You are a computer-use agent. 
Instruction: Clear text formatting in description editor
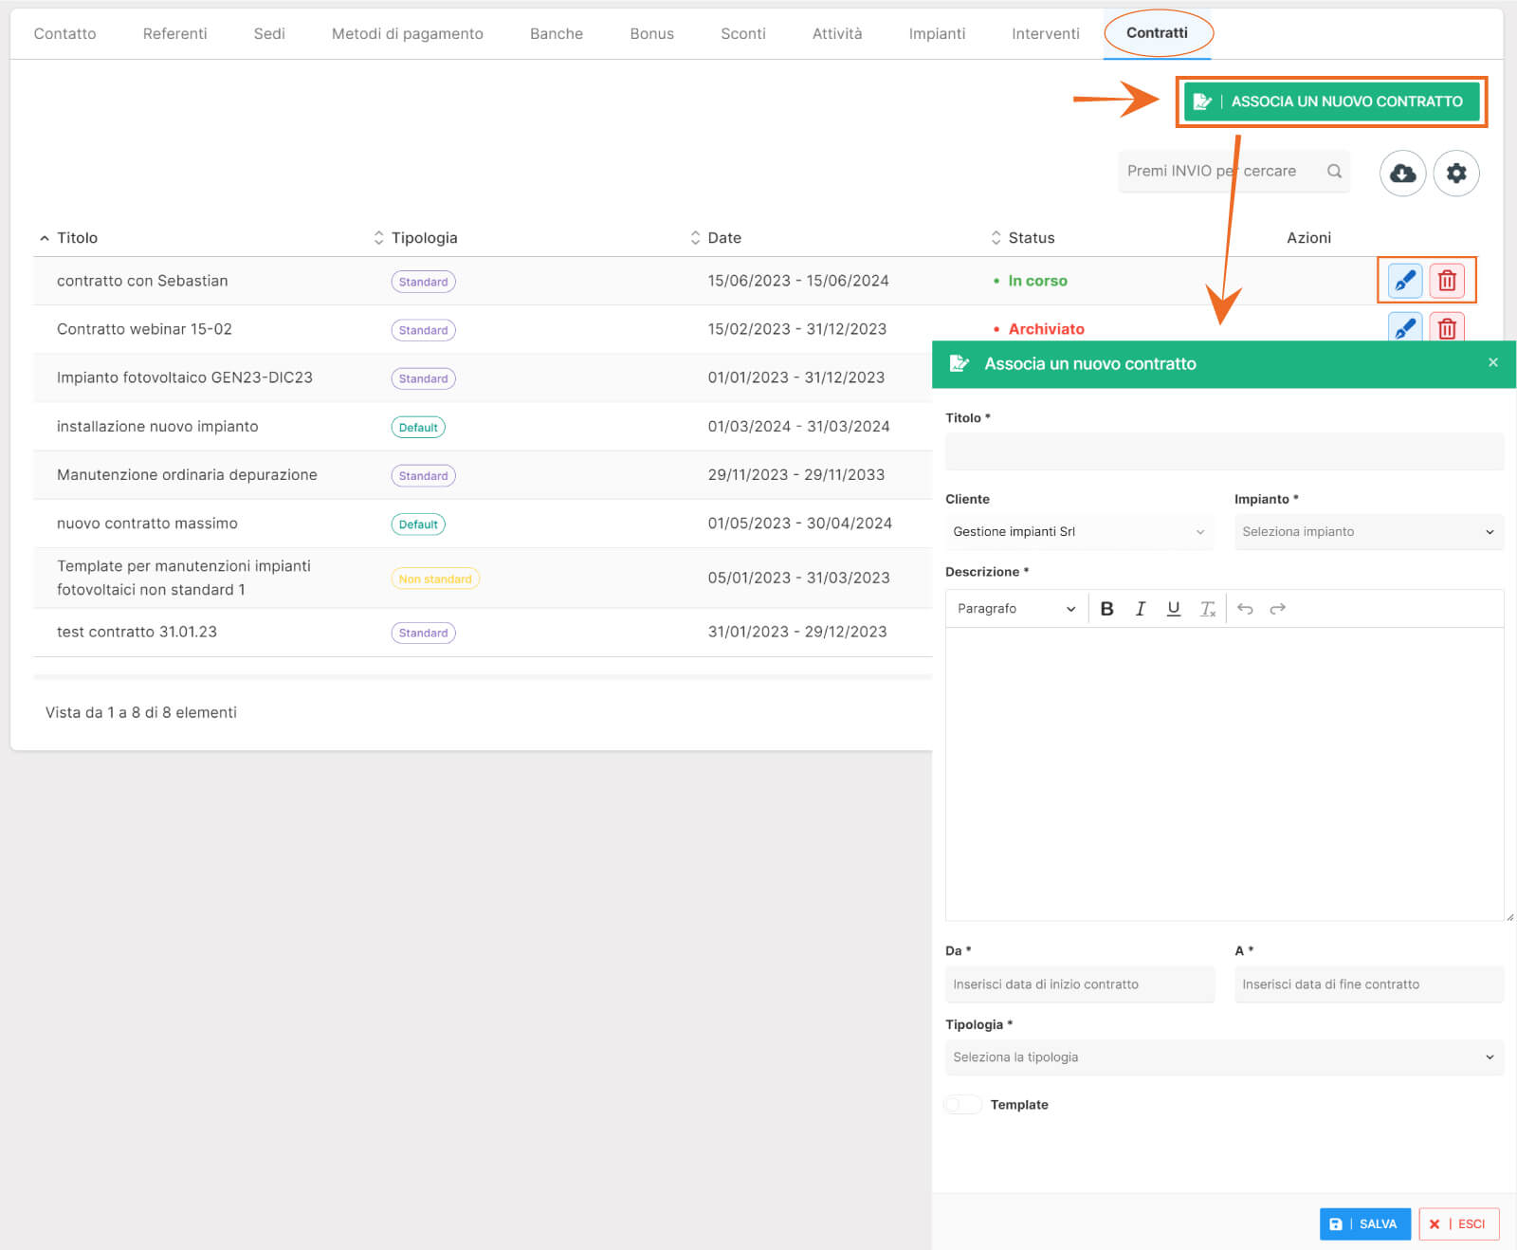(x=1207, y=609)
